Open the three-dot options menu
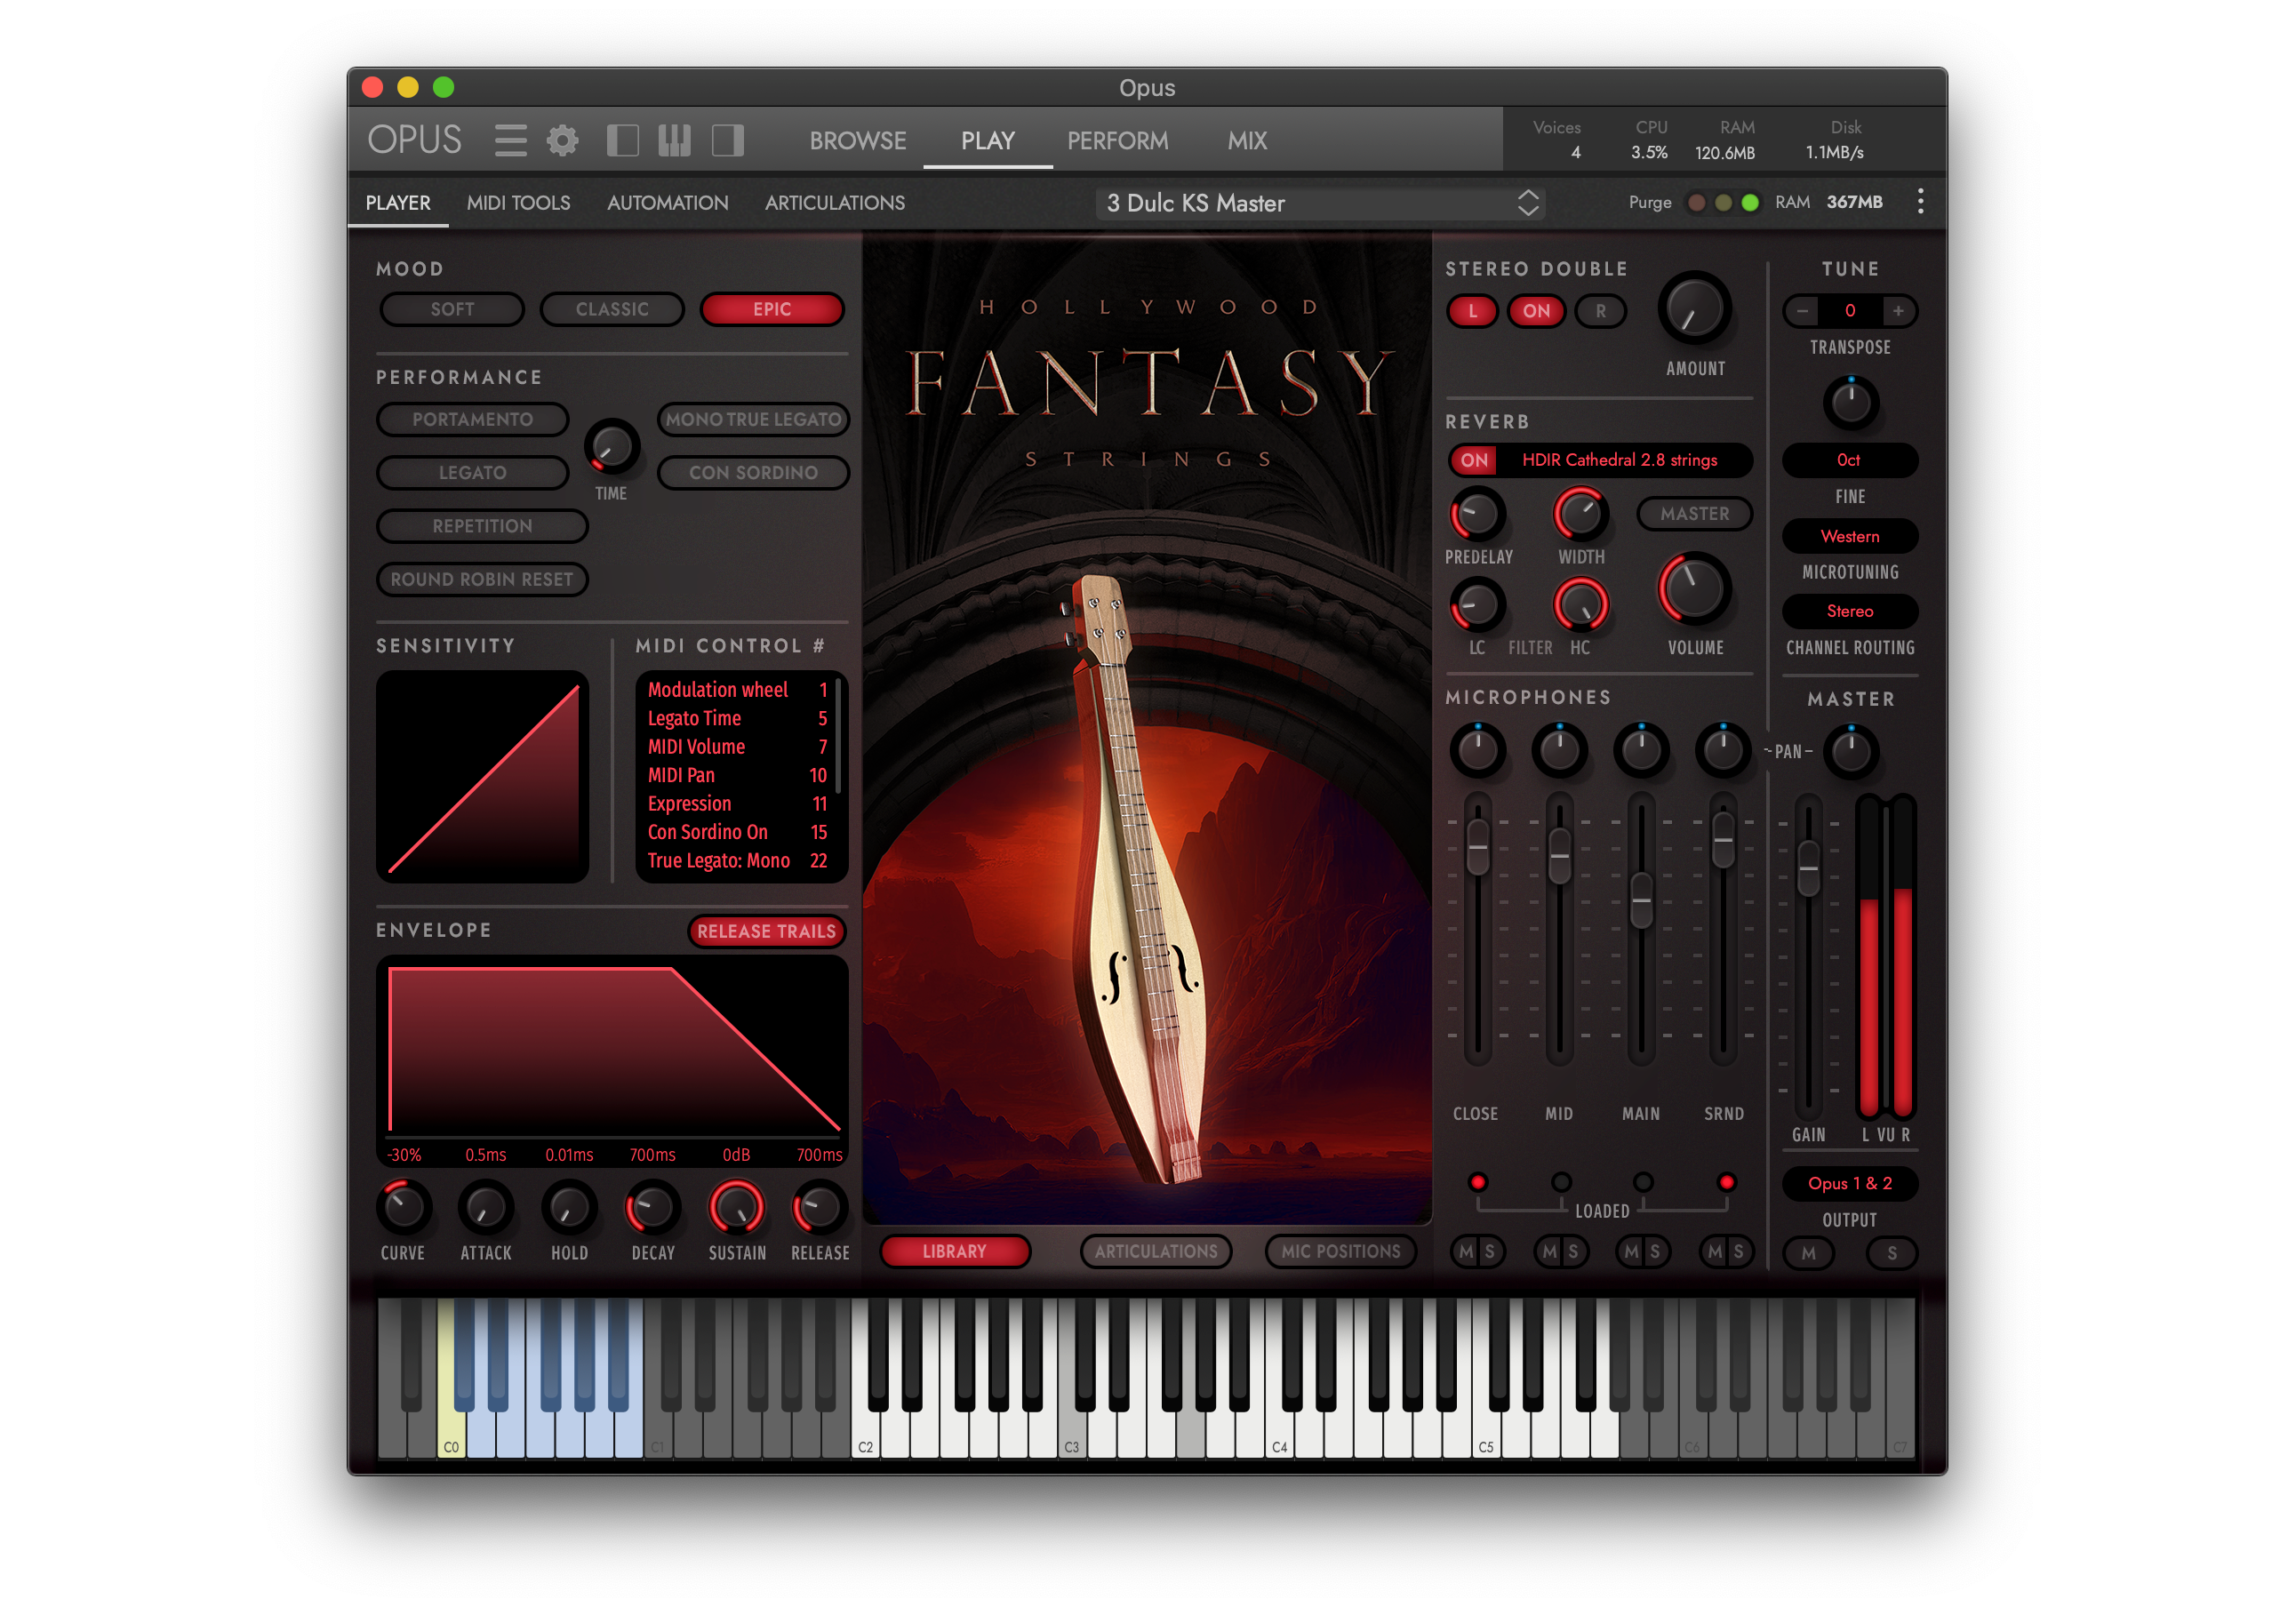 [x=1920, y=202]
